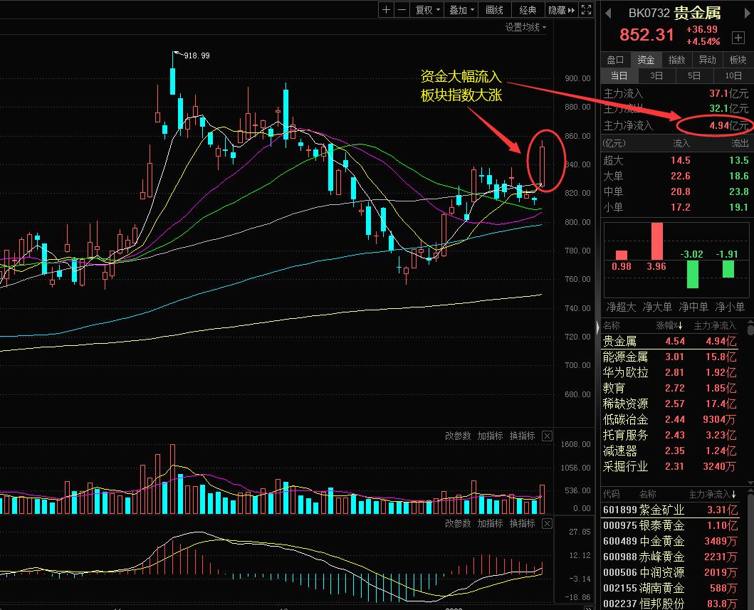This screenshot has width=754, height=610.
Task: Open 异动 tab
Action: tap(707, 60)
